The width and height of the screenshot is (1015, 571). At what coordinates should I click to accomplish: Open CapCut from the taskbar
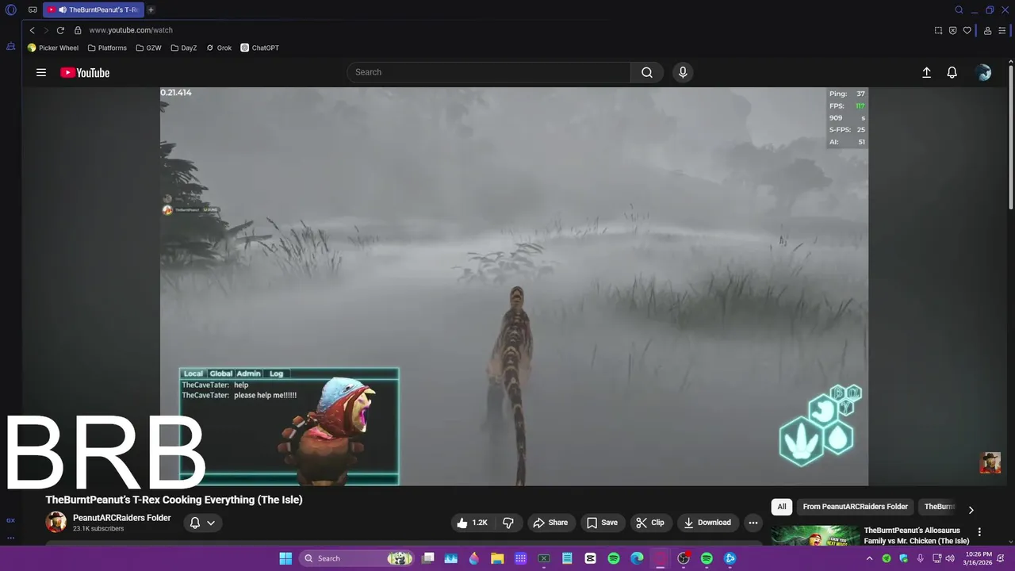tap(590, 558)
